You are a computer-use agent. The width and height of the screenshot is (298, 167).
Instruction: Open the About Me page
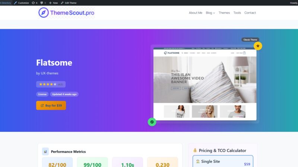(x=195, y=13)
